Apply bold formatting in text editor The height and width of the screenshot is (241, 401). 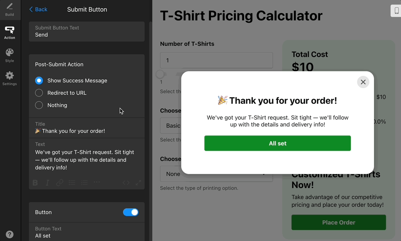click(x=35, y=183)
